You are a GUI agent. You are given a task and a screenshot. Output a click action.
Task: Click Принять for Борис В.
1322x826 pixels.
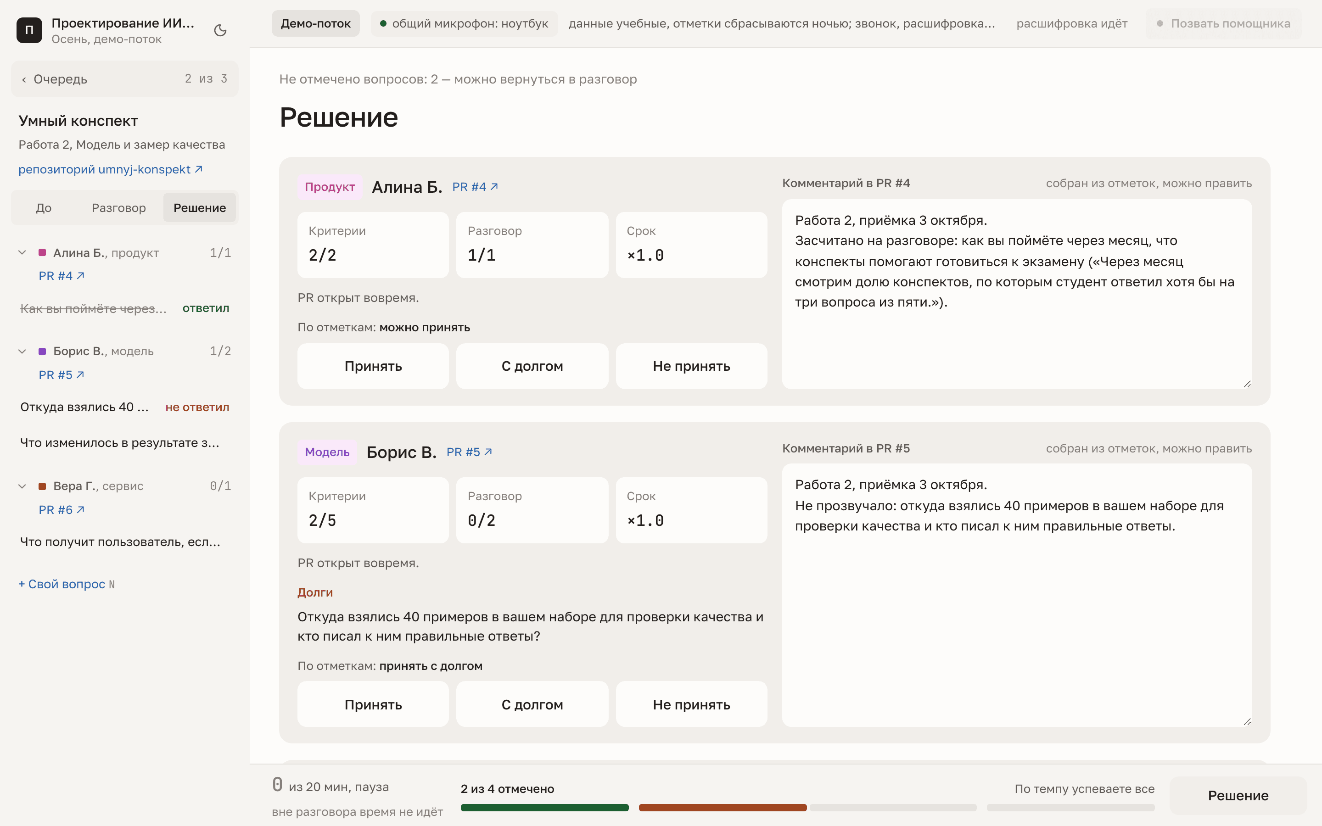[x=373, y=704]
